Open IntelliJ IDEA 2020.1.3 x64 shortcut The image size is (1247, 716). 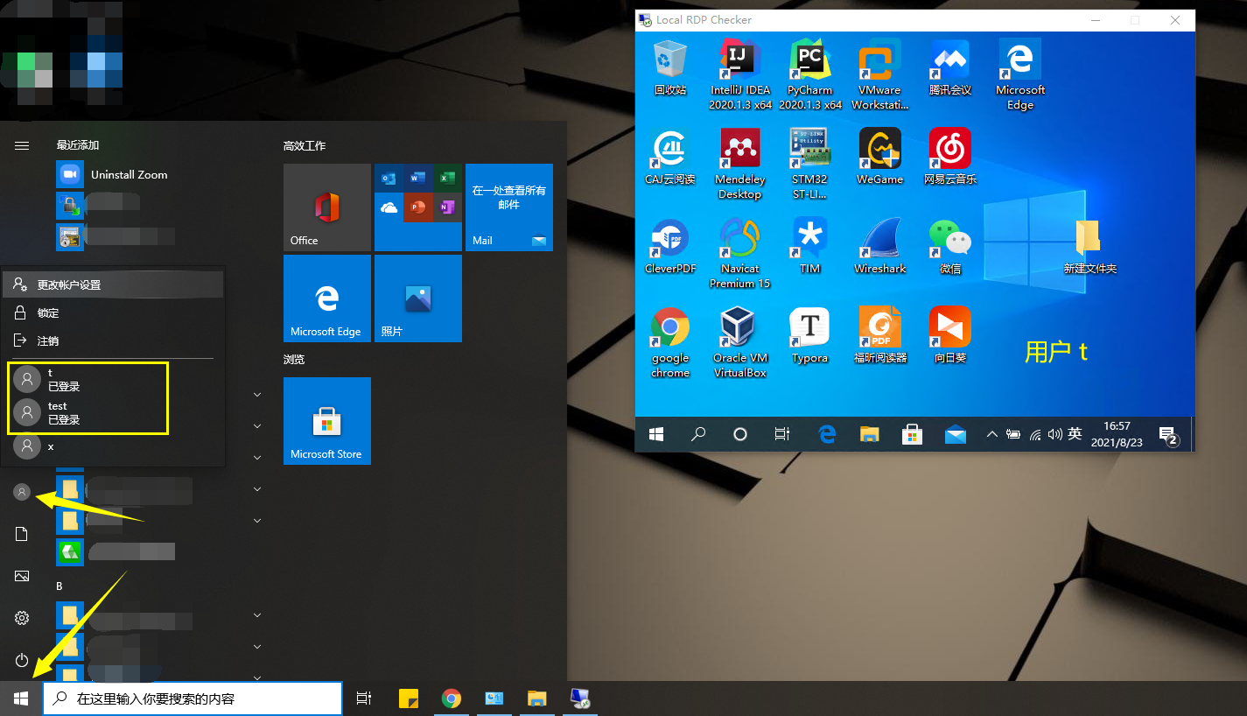pos(740,75)
